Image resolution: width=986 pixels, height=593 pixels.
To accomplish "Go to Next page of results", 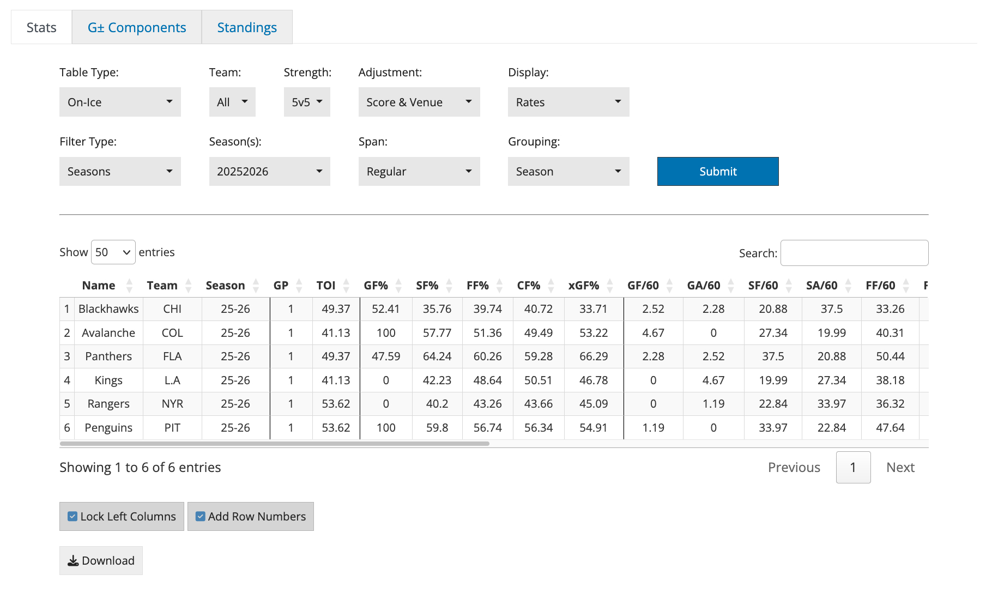I will coord(900,467).
